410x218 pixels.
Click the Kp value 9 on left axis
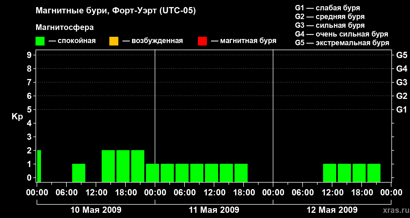tap(30, 55)
